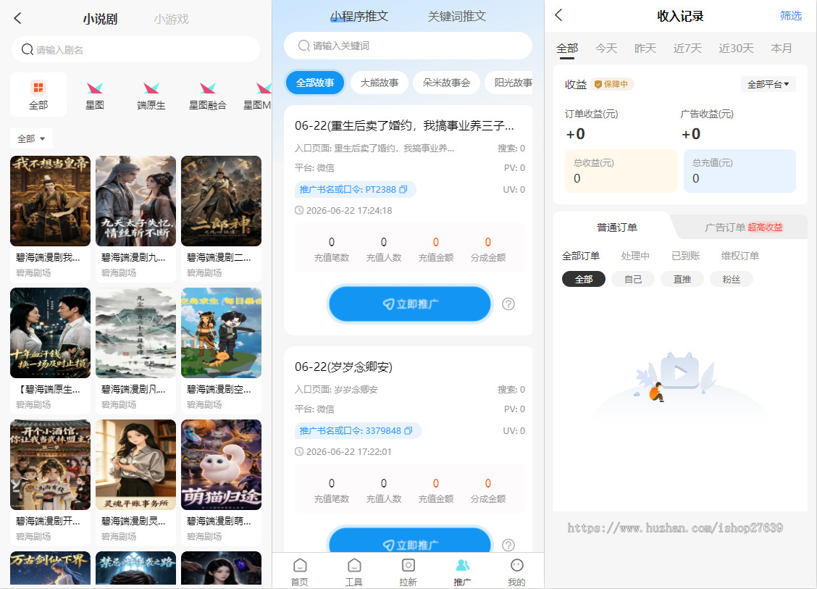Filter by 全部订单 status
The width and height of the screenshot is (817, 589).
pos(580,256)
